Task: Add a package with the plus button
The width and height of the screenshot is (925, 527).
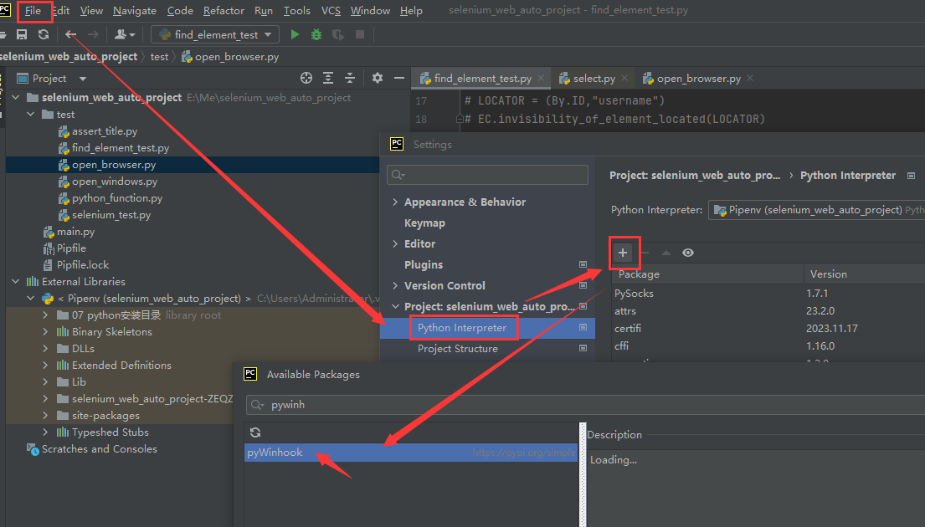Action: click(x=623, y=253)
